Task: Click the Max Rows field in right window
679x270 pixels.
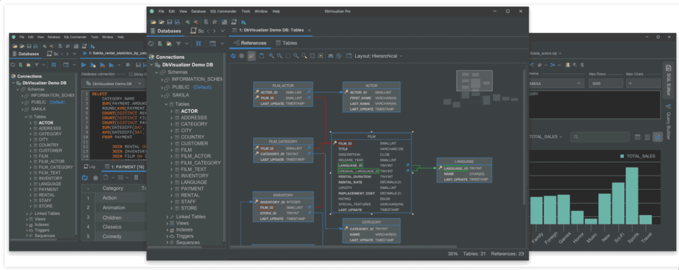Action: tap(606, 83)
